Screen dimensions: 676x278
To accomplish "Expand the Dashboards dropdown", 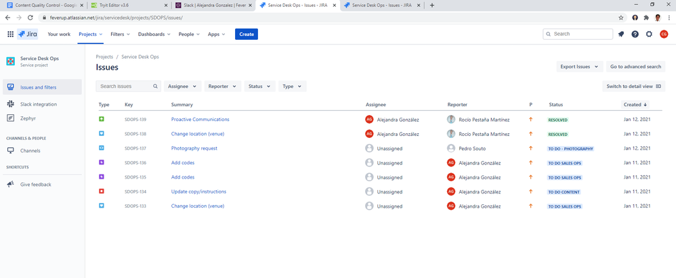I will tap(154, 34).
